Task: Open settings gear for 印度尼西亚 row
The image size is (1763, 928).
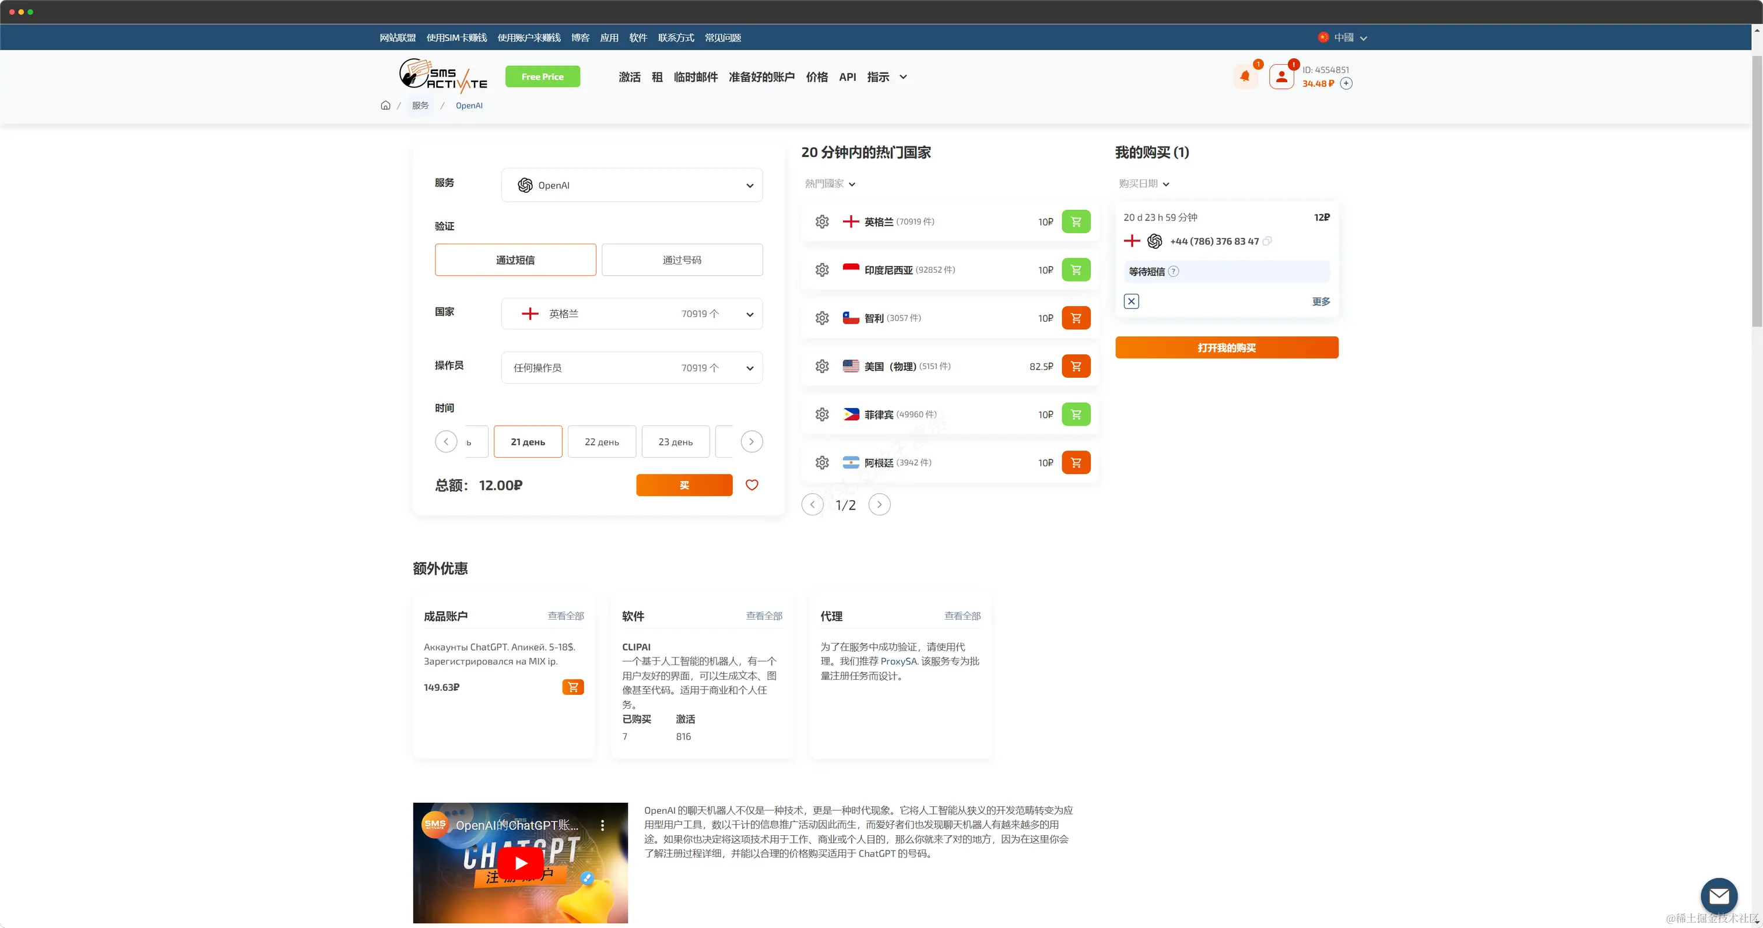Action: (822, 270)
